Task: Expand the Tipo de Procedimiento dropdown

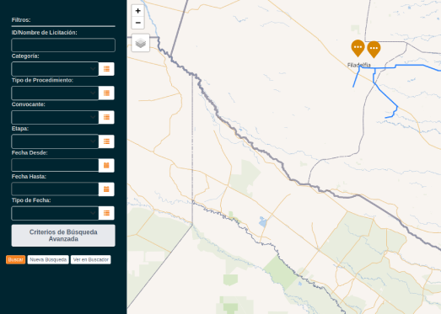Action: click(55, 93)
